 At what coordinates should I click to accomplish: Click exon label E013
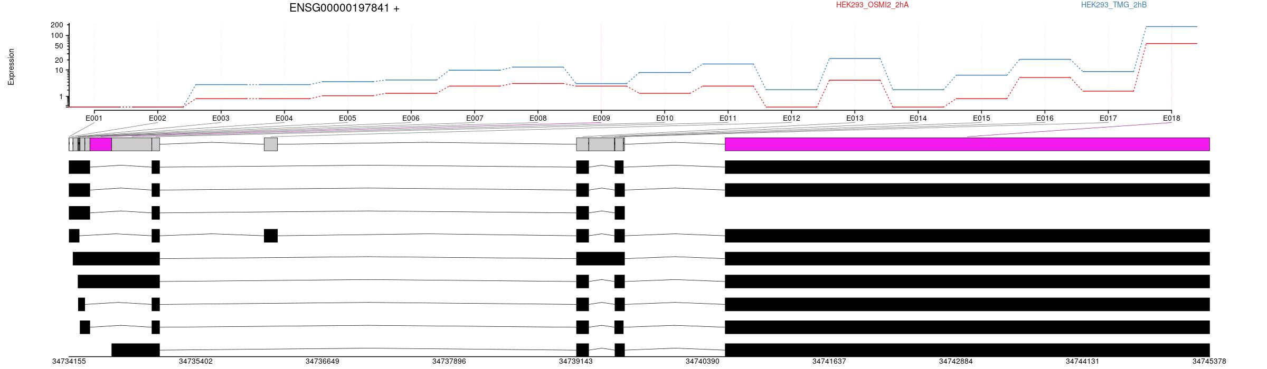[855, 119]
